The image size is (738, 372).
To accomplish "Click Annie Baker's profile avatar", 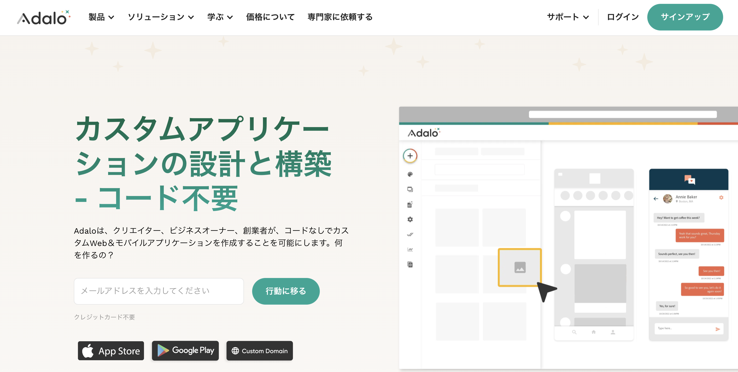I will coord(668,199).
